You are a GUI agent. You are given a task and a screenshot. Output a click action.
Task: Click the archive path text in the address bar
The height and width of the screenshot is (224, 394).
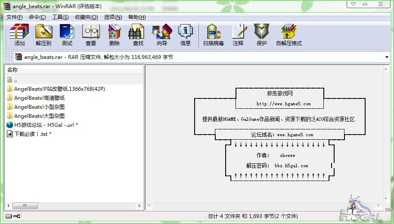tap(99, 57)
